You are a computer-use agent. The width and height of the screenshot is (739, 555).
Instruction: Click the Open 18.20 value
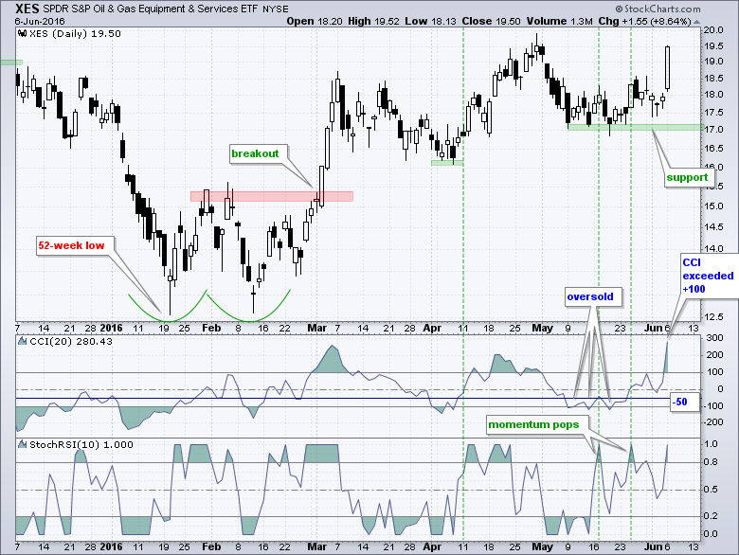[x=315, y=21]
